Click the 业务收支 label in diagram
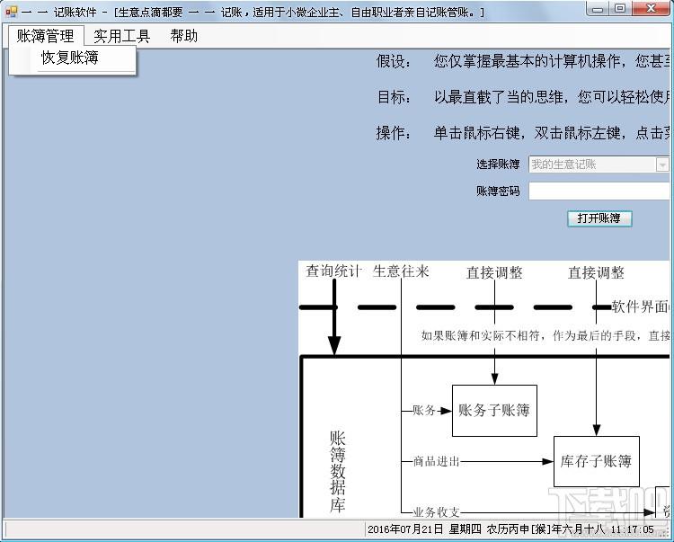 click(x=436, y=512)
